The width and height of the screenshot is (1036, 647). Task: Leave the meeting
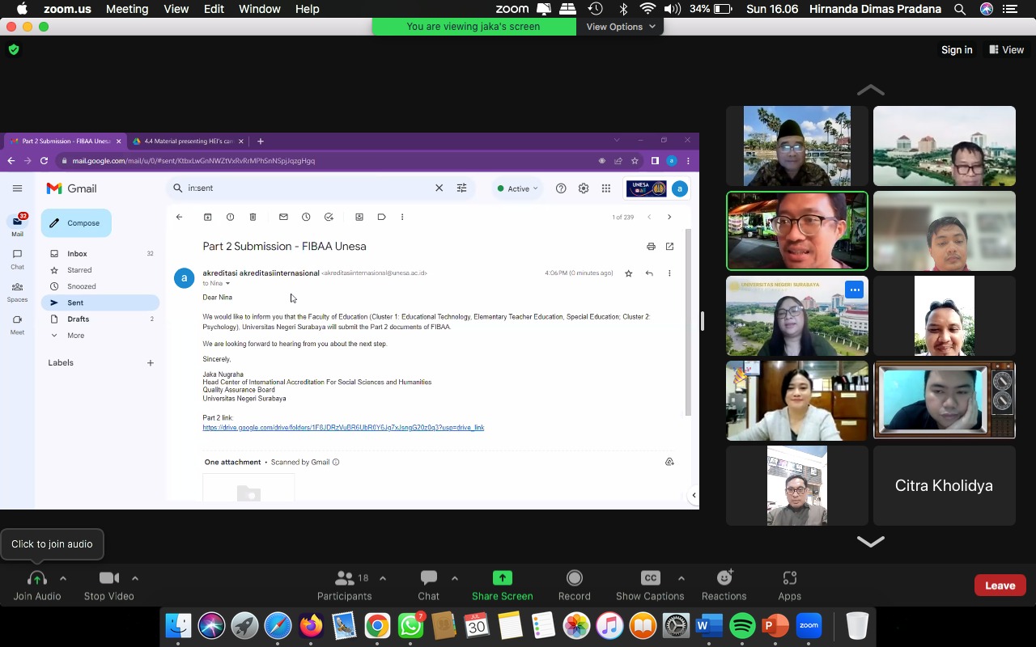pos(1000,586)
